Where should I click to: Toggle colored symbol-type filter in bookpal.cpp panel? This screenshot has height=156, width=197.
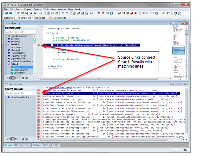[x=17, y=78]
